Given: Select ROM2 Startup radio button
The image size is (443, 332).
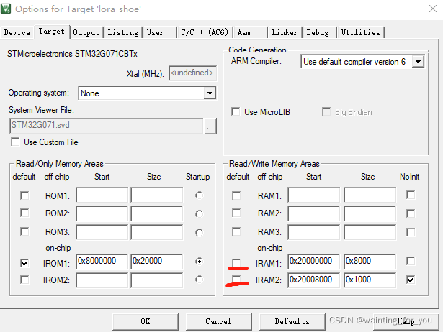Looking at the screenshot, I should (200, 214).
